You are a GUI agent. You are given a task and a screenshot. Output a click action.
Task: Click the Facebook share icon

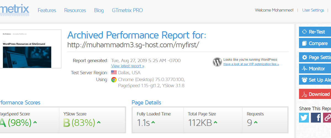point(316,117)
